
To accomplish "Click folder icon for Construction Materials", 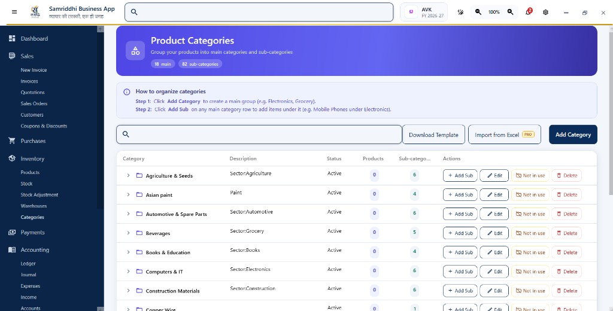I will click(139, 290).
